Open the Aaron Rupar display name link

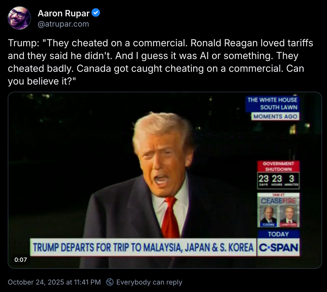[64, 13]
